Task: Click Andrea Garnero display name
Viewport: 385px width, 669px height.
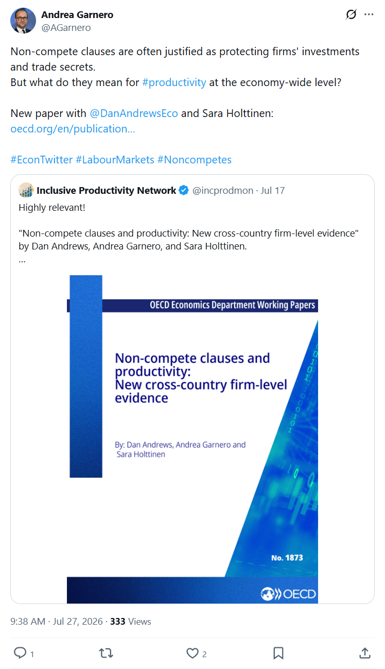Action: click(77, 15)
